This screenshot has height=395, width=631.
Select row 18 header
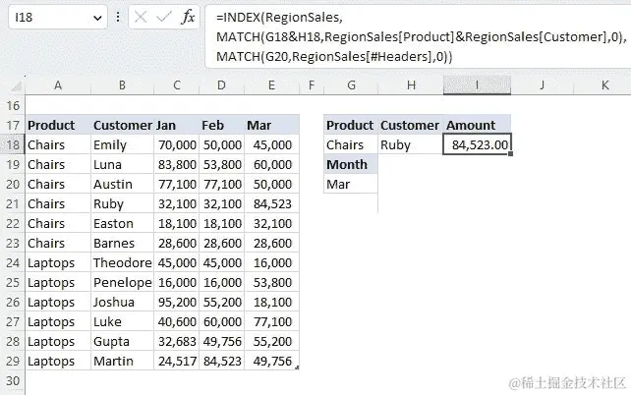tap(13, 144)
